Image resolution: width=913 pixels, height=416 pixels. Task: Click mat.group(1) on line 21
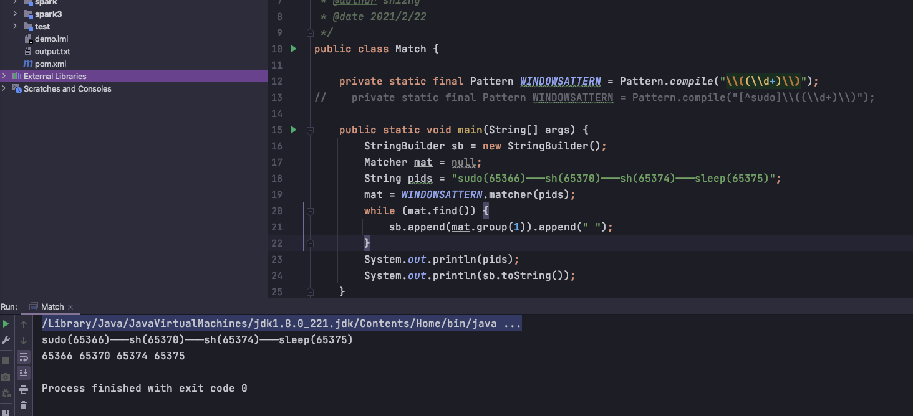tap(489, 227)
